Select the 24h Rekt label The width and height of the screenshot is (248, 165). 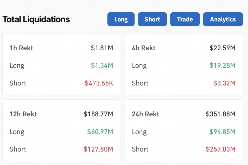145,114
